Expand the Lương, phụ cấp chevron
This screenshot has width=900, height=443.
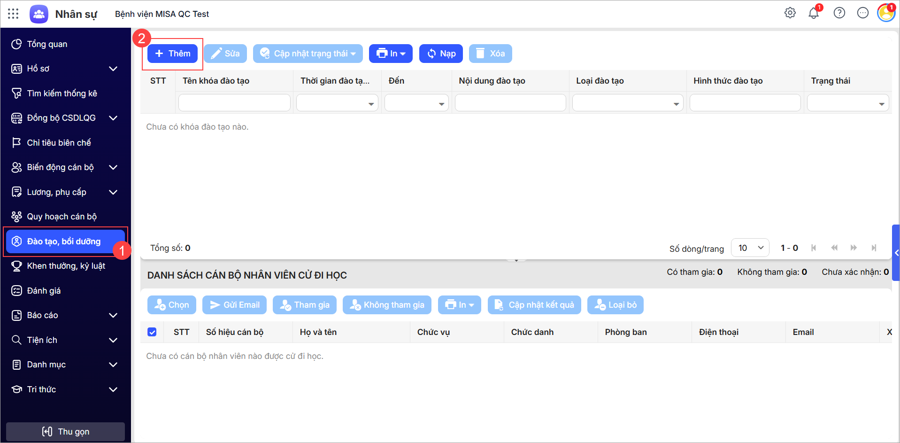click(113, 192)
